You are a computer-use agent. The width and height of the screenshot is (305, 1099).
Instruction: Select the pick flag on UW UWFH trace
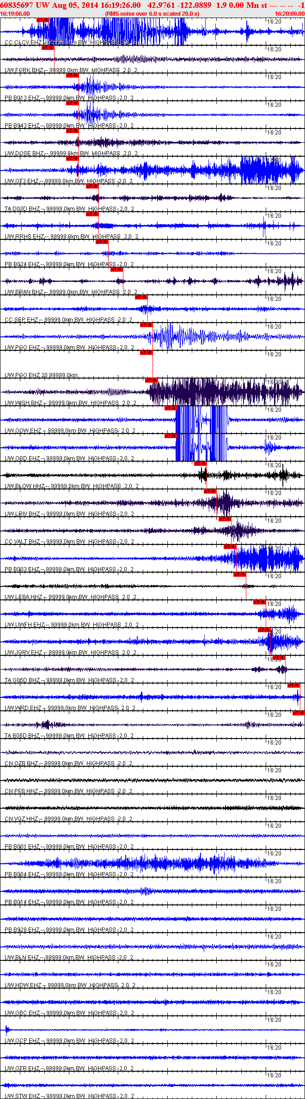(259, 602)
